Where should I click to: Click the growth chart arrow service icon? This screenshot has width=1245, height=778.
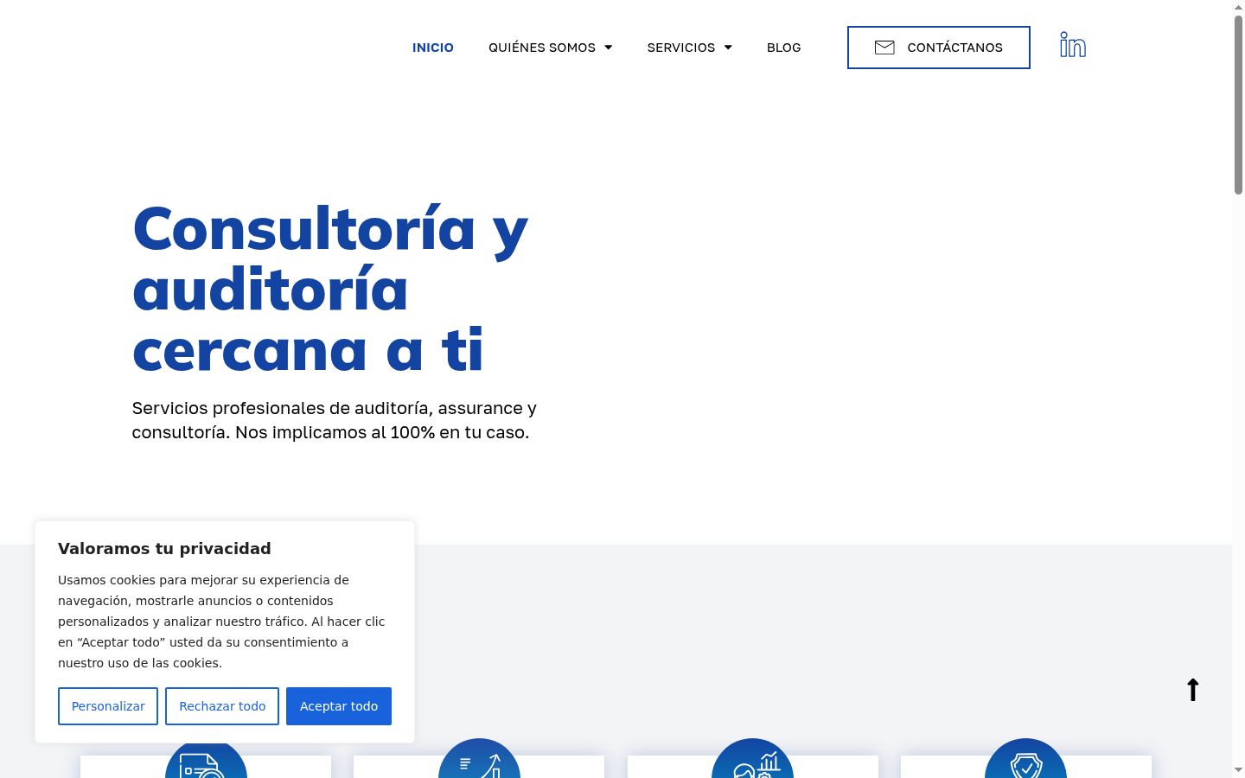click(x=479, y=759)
